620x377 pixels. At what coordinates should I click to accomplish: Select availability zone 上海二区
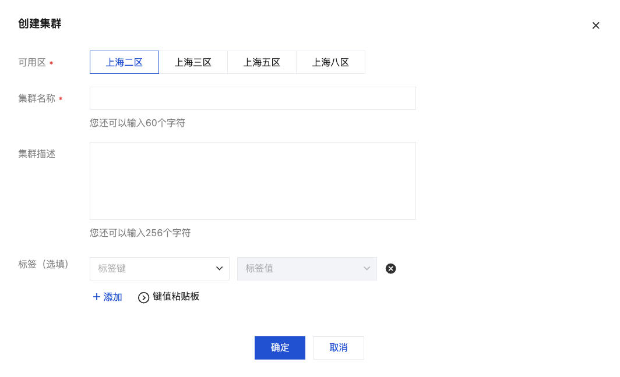pos(124,62)
